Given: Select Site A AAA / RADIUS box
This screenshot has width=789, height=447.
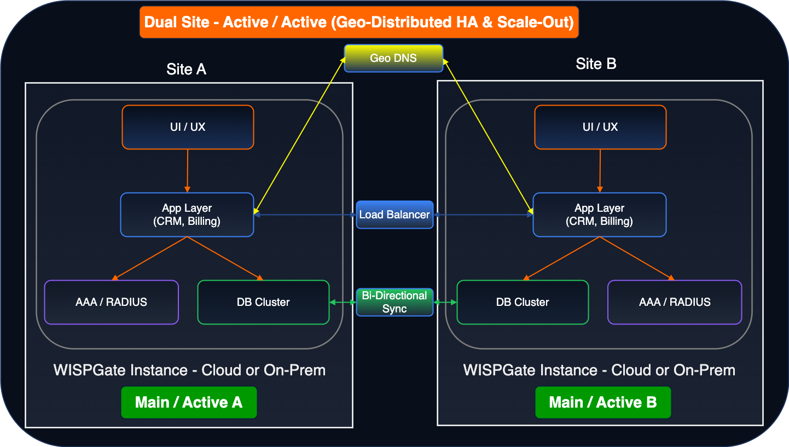Looking at the screenshot, I should 112,302.
